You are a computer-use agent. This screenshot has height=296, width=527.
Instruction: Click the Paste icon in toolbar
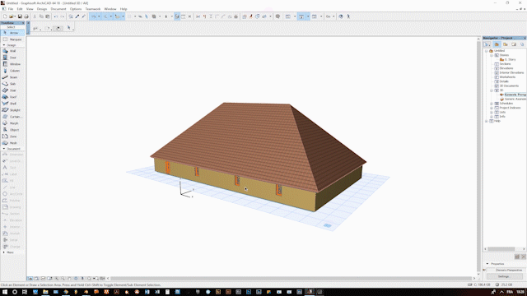coord(48,16)
